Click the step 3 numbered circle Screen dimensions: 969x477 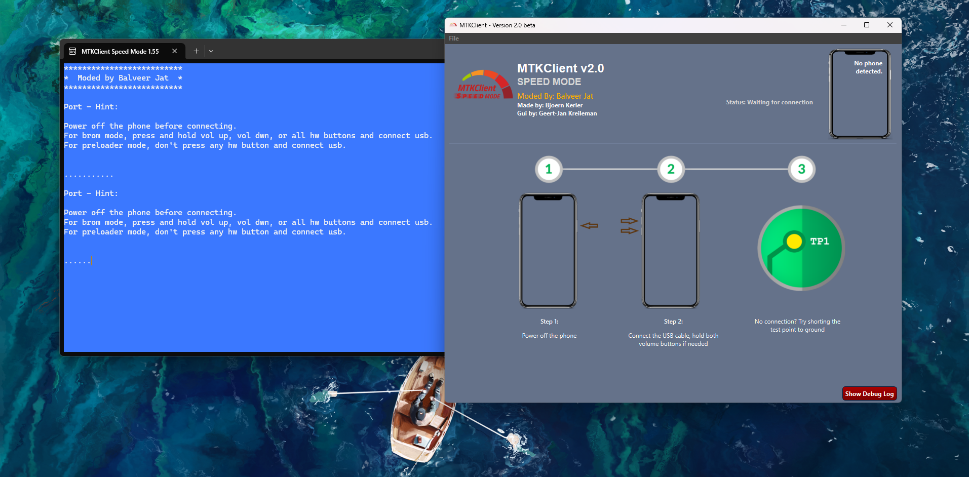pyautogui.click(x=801, y=169)
